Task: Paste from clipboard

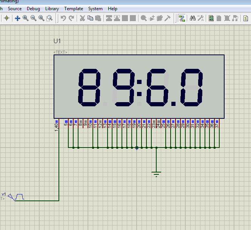Action: click(98, 18)
